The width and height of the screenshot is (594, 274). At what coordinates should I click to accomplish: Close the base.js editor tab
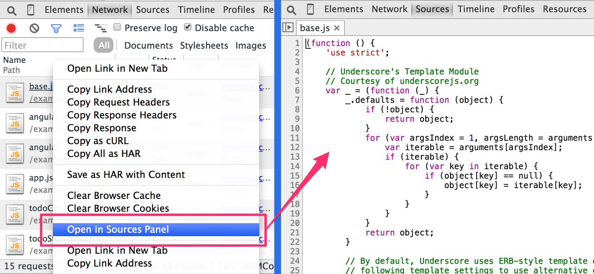click(337, 28)
